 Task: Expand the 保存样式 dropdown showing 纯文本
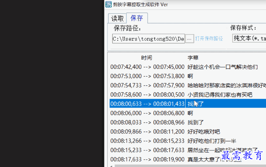[249, 38]
